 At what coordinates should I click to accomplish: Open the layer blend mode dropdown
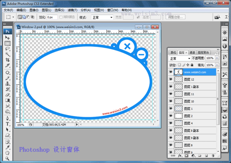[180, 58]
